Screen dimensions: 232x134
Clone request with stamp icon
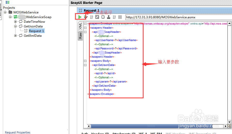point(109,17)
